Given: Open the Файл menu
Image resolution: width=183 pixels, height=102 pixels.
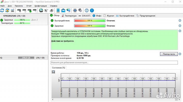Looking at the screenshot, I should tap(3, 5).
